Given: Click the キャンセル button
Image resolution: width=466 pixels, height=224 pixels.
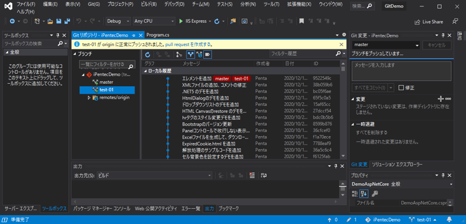Looking at the screenshot, I should tap(436, 45).
